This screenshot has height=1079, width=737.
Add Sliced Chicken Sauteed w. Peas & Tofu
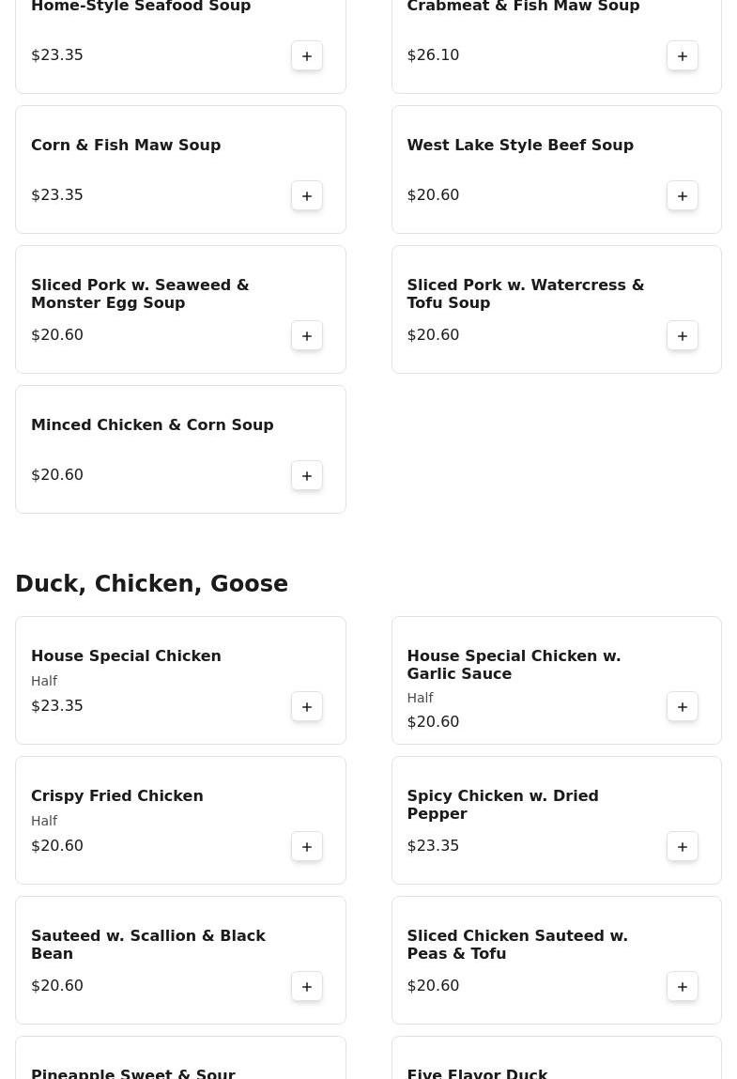click(683, 987)
